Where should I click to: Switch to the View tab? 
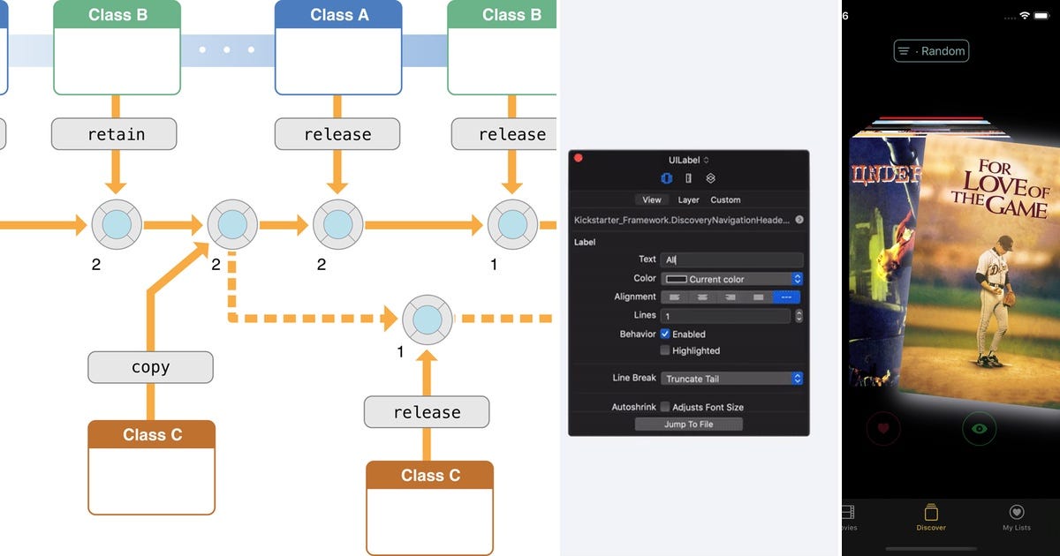[x=652, y=200]
